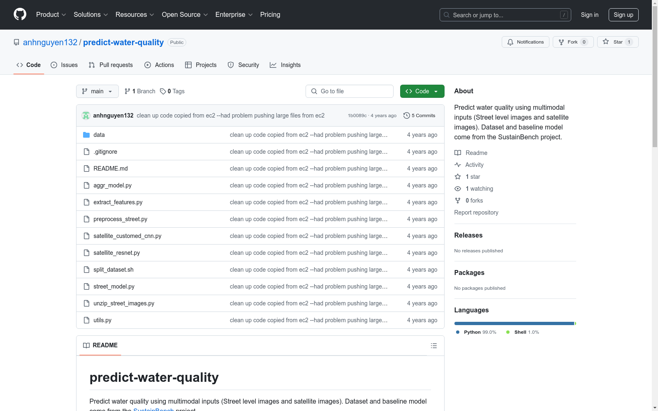
Task: Click the watching eye icon
Action: click(x=457, y=189)
